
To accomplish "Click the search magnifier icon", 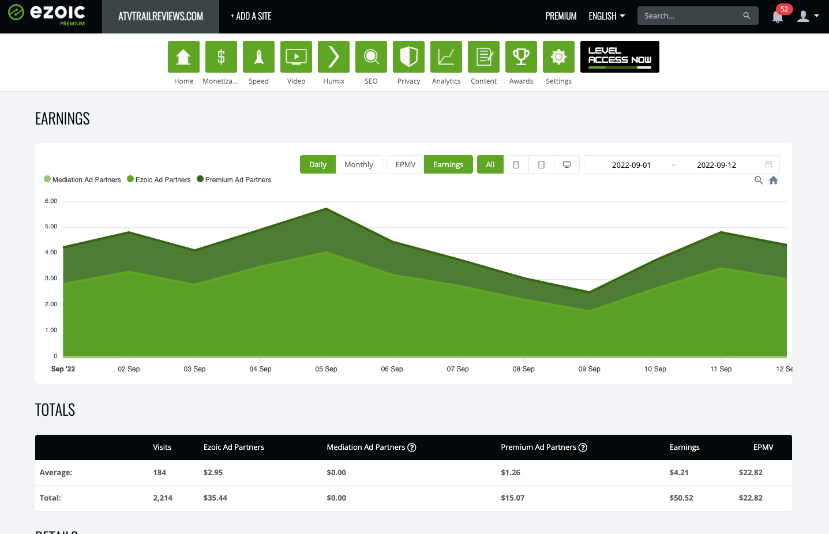I will point(747,16).
